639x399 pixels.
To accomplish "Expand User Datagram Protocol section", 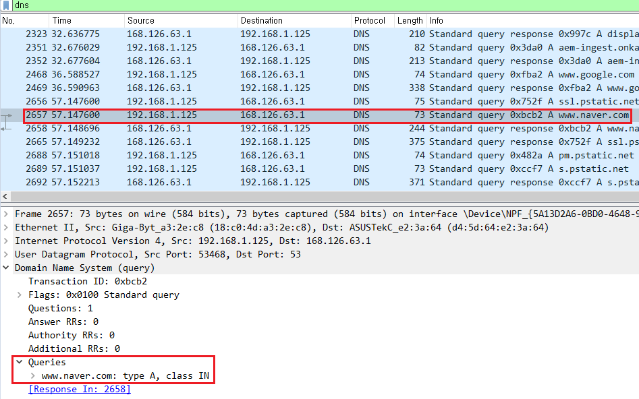I will pos(5,254).
